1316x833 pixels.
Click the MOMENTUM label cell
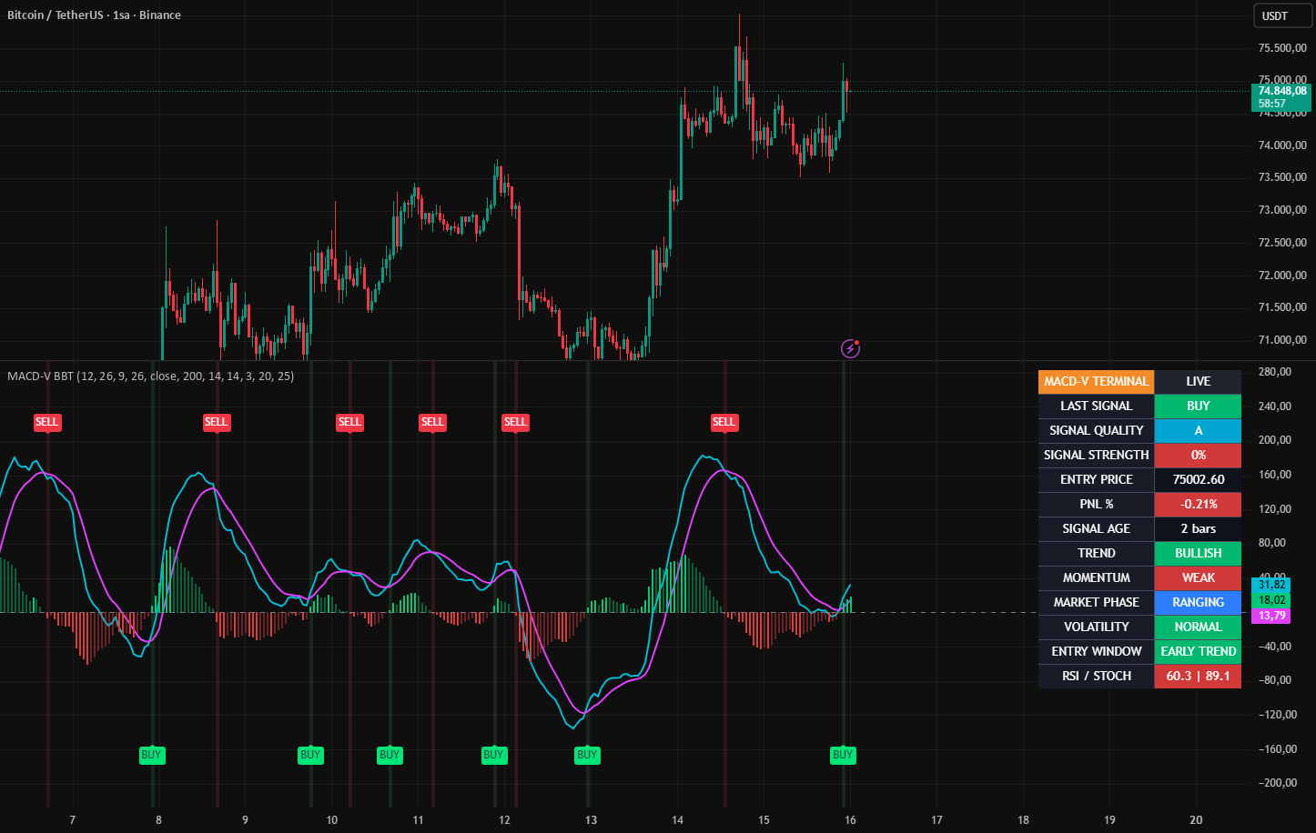(1096, 578)
